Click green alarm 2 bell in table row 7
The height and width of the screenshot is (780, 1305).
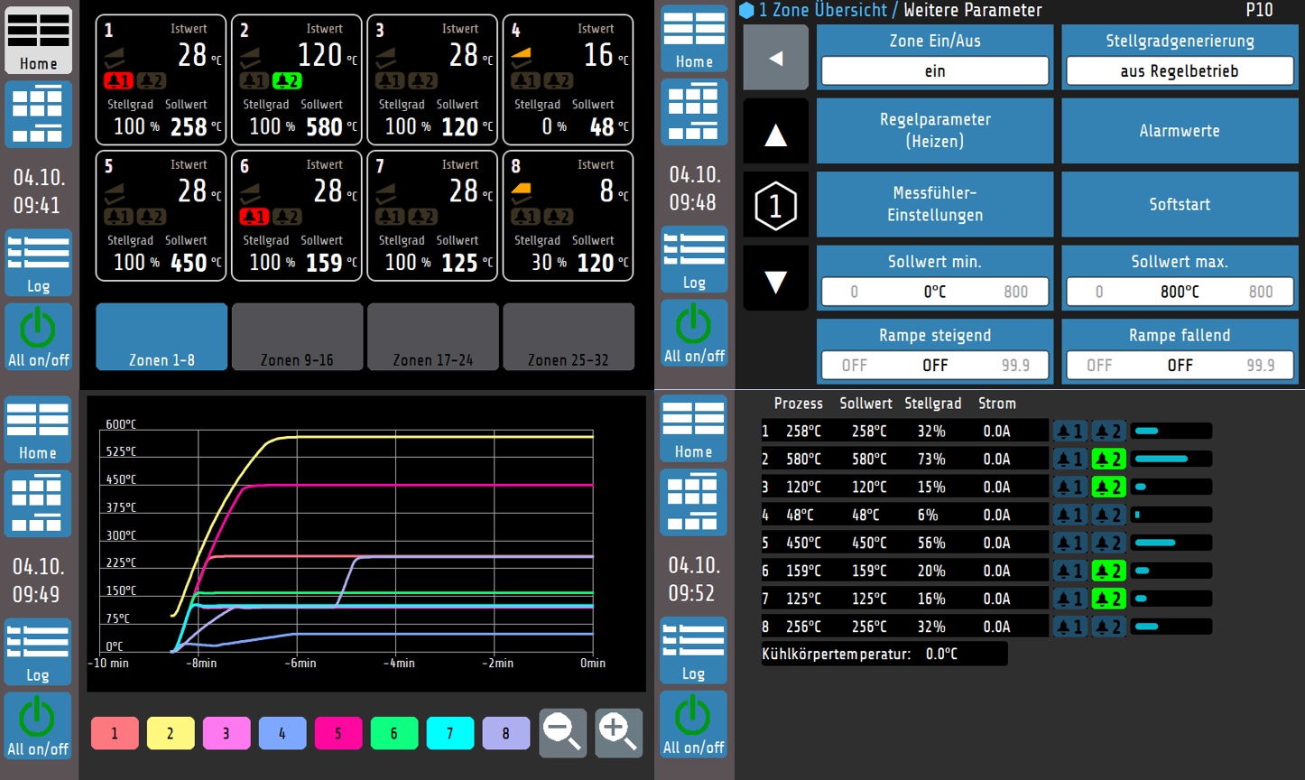tap(1108, 599)
